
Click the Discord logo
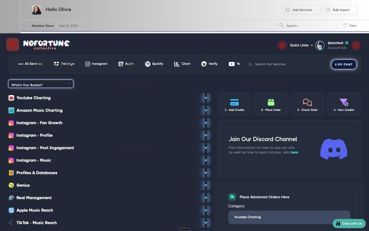coord(334,149)
